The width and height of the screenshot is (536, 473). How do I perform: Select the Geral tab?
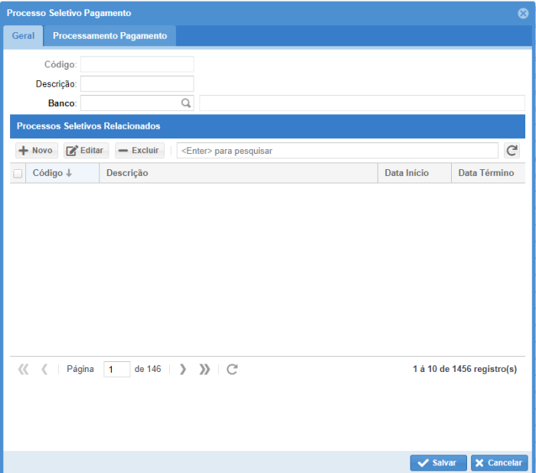[x=23, y=36]
